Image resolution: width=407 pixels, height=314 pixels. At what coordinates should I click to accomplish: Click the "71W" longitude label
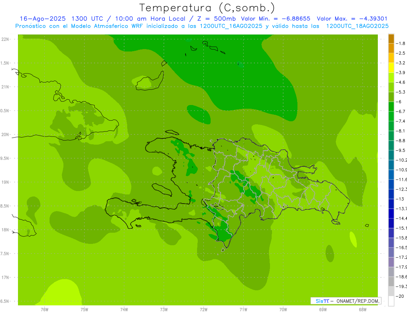[x=243, y=310]
